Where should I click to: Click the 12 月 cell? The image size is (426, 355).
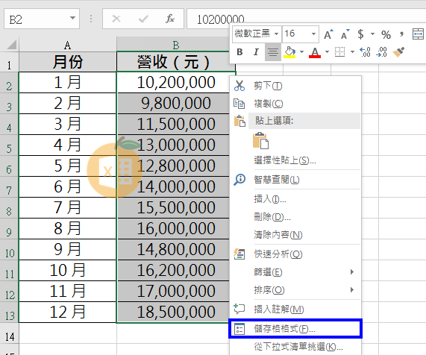(68, 312)
